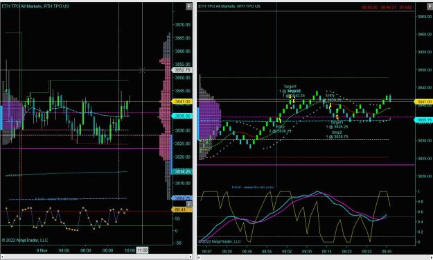Viewport: 433px width, 260px height.
Task: Click left chart scrollbar's right arrow
Action: [x=191, y=257]
